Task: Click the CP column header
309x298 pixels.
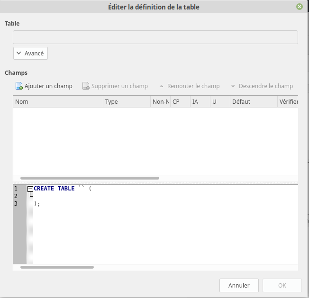Action: (180, 101)
